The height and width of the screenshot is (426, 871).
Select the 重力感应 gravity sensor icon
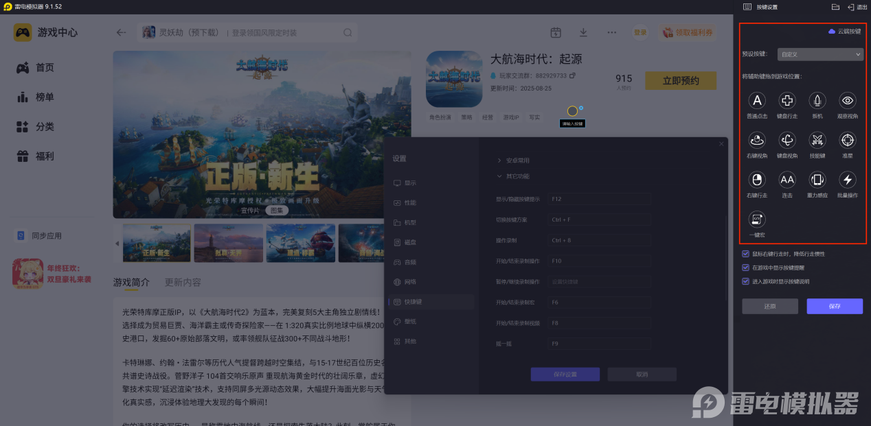coord(817,180)
